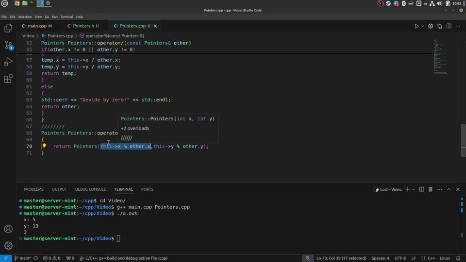Image resolution: width=466 pixels, height=262 pixels.
Task: Change line ending via LF status item
Action: click(414, 258)
